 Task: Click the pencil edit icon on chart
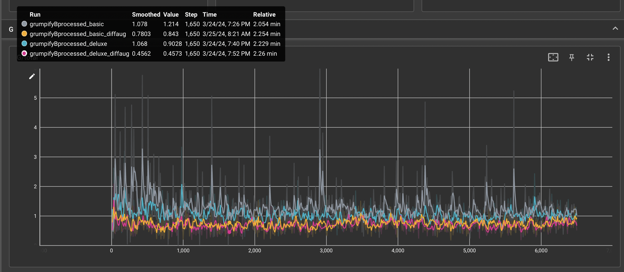click(x=32, y=76)
